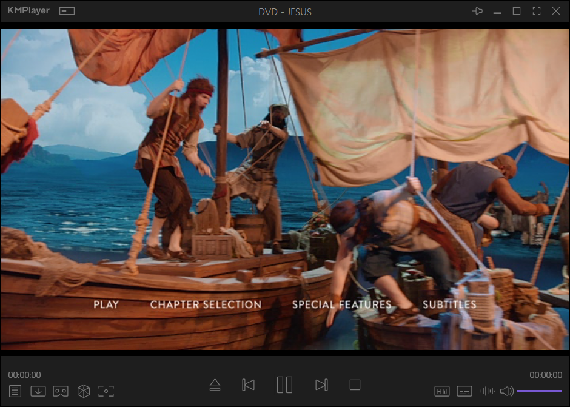Skip to the previous chapter
Viewport: 570px width, 407px height.
(x=248, y=385)
